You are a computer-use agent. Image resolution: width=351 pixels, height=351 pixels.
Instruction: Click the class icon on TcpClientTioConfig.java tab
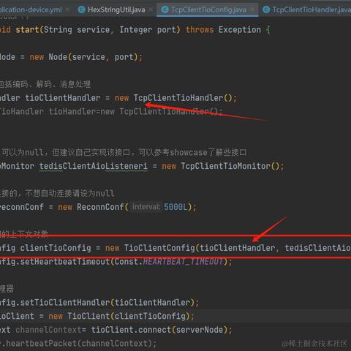[165, 10]
